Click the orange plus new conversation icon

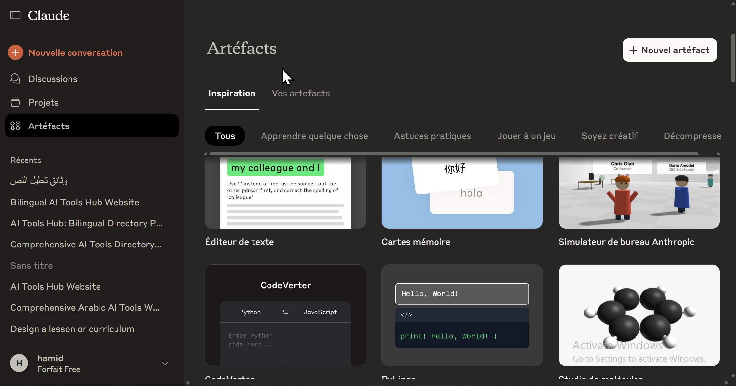[15, 52]
